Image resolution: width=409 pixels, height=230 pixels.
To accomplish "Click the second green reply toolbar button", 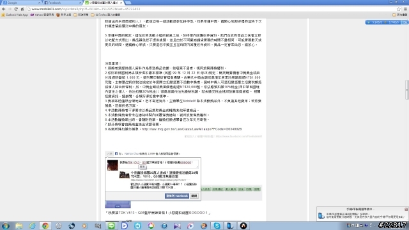I will pyautogui.click(x=217, y=189).
